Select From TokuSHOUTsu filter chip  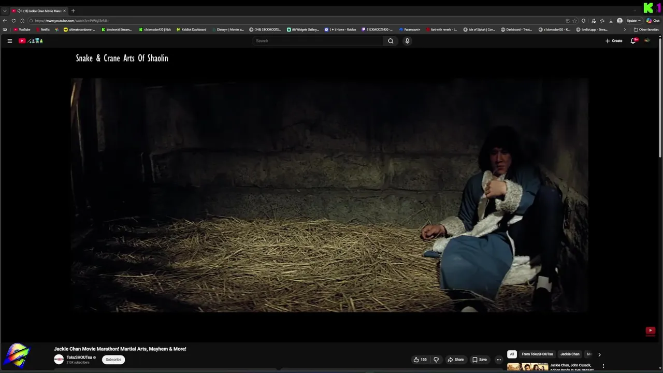(537, 354)
